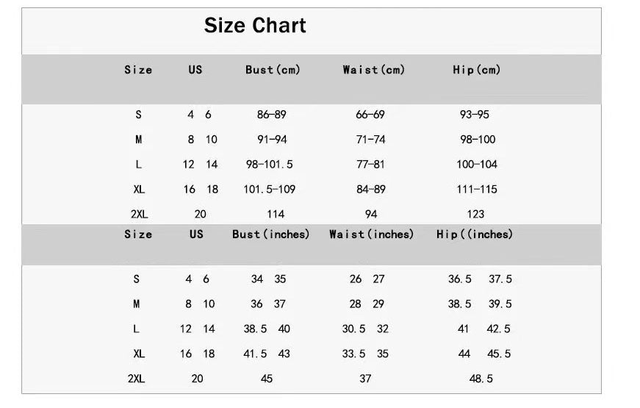The height and width of the screenshot is (408, 640).
Task: Click the Bust(inches) column header
Action: point(270,235)
